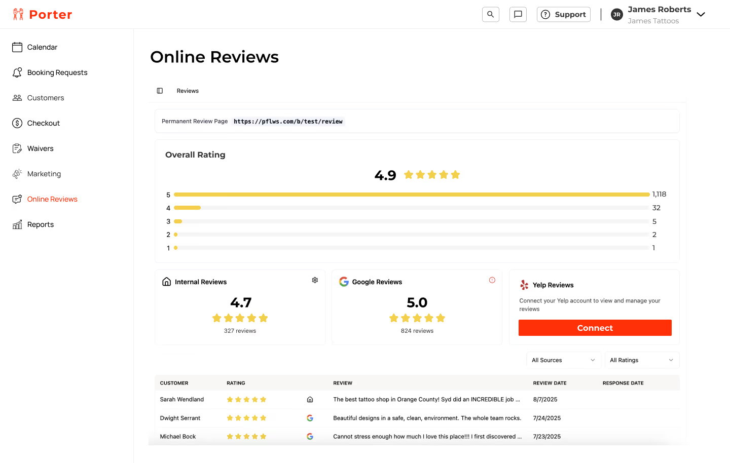Viewport: 730px width, 463px height.
Task: Click the home source icon on Sarah Wendland's review
Action: (310, 399)
